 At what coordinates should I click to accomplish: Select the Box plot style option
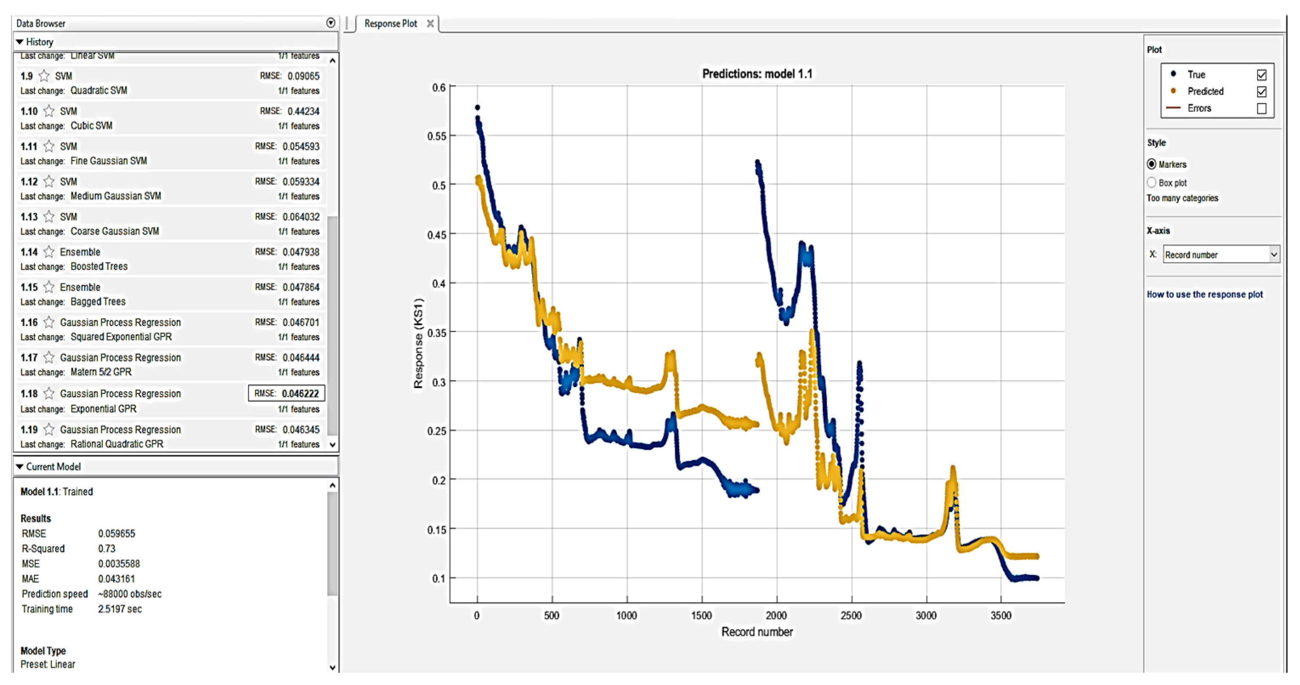pos(1152,183)
